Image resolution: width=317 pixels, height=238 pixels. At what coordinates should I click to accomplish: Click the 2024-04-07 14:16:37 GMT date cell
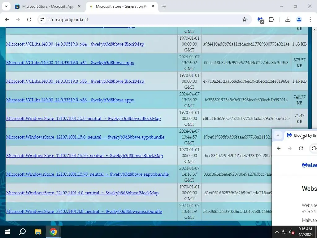coord(189,174)
